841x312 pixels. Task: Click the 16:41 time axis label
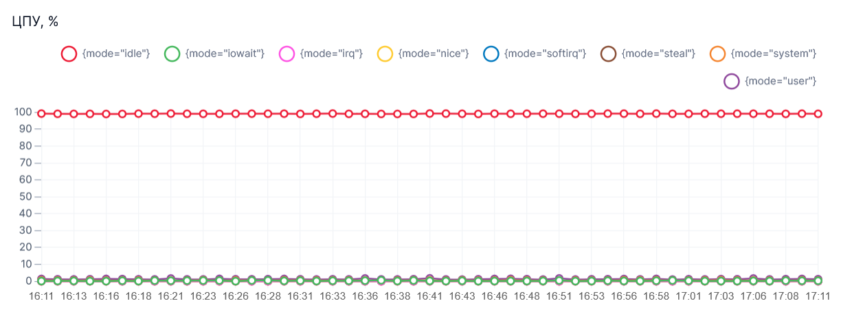tap(429, 297)
